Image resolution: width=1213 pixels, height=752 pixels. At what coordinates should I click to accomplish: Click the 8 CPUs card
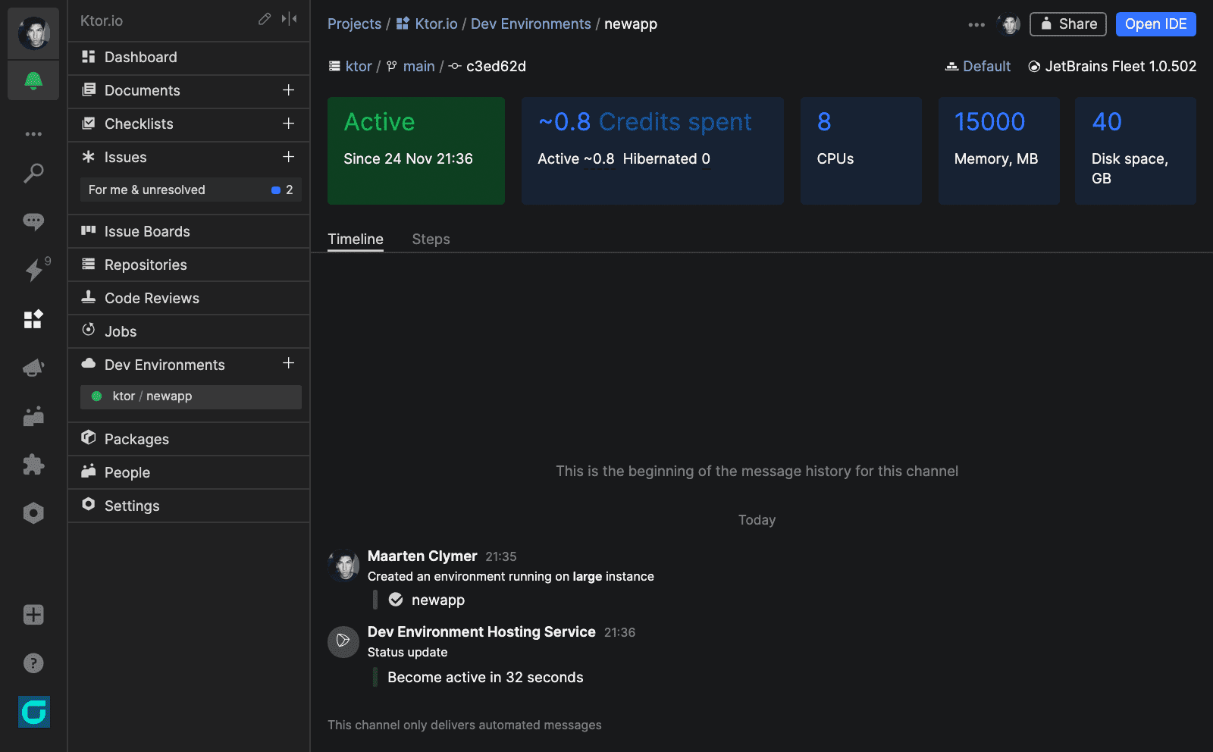tap(861, 151)
